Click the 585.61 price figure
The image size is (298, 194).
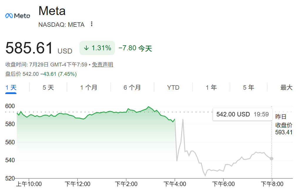(29, 48)
